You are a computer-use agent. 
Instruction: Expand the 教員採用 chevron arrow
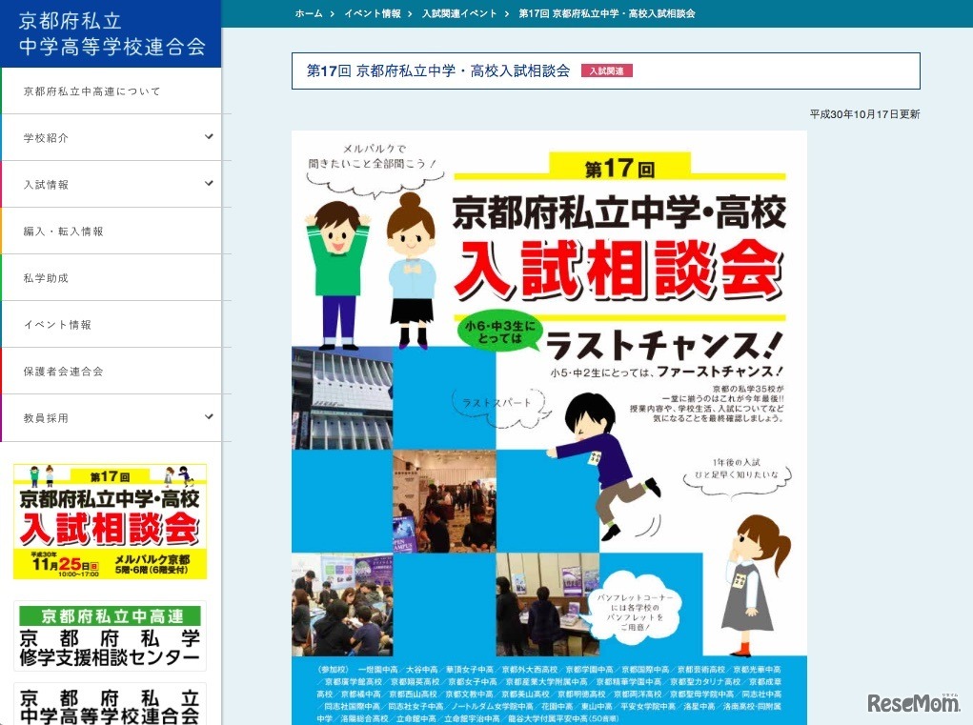[x=209, y=417]
